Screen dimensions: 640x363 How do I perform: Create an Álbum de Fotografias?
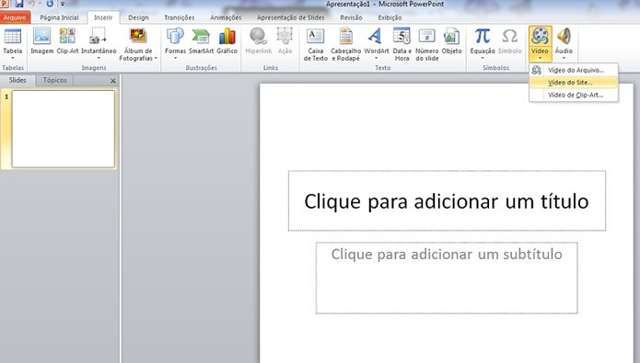point(138,44)
